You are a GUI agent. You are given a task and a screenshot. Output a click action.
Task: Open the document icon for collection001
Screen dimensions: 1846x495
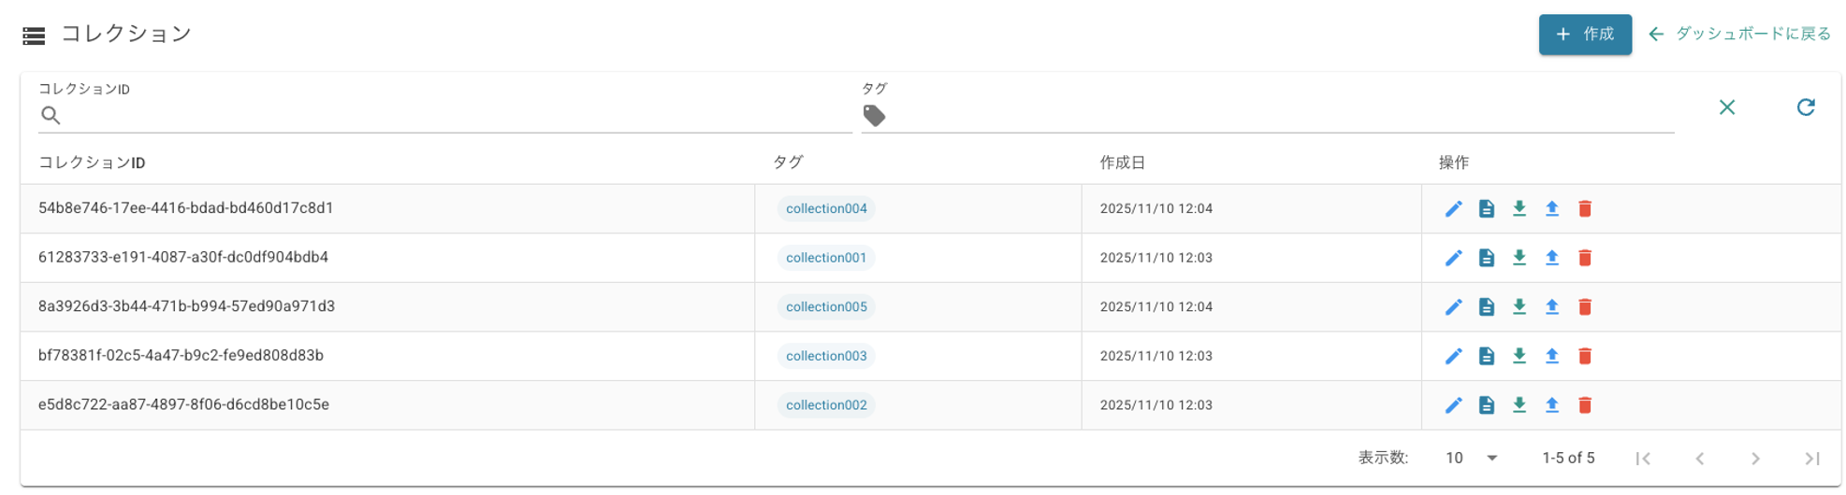[1486, 258]
